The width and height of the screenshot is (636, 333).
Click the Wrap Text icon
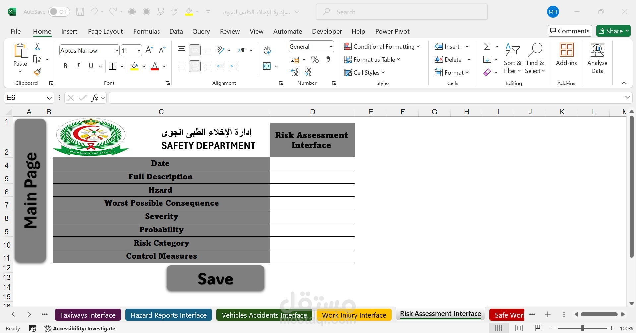pos(267,50)
